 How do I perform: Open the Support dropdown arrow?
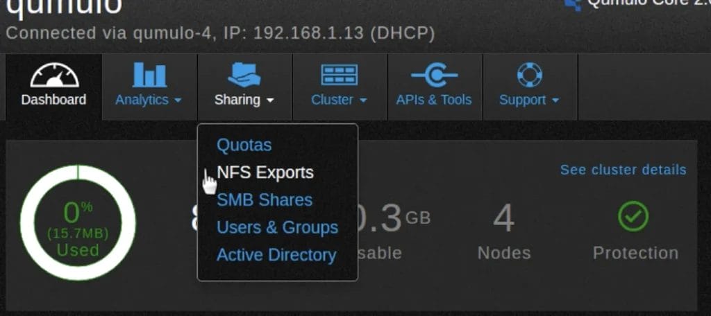(x=555, y=100)
